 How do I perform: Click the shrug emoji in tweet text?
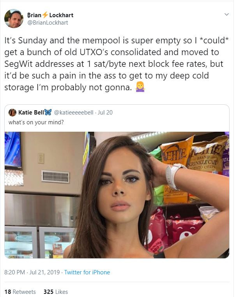(140, 87)
